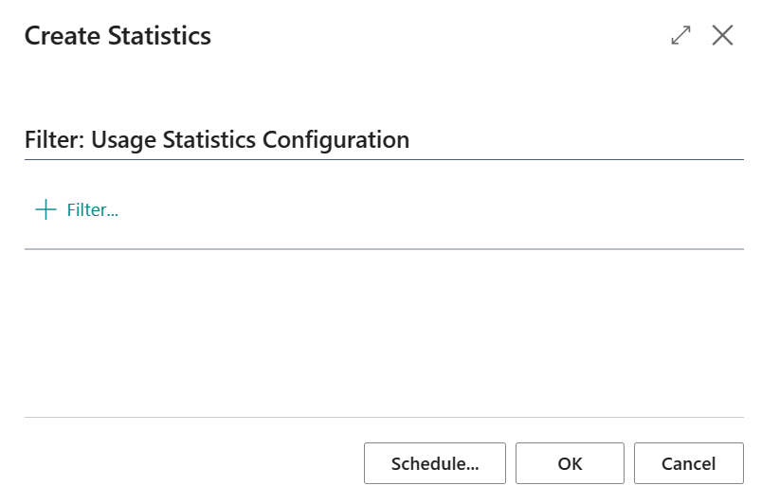Collapse the Filter: Usage Statistics Configuration section
This screenshot has height=504, width=761.
217,139
